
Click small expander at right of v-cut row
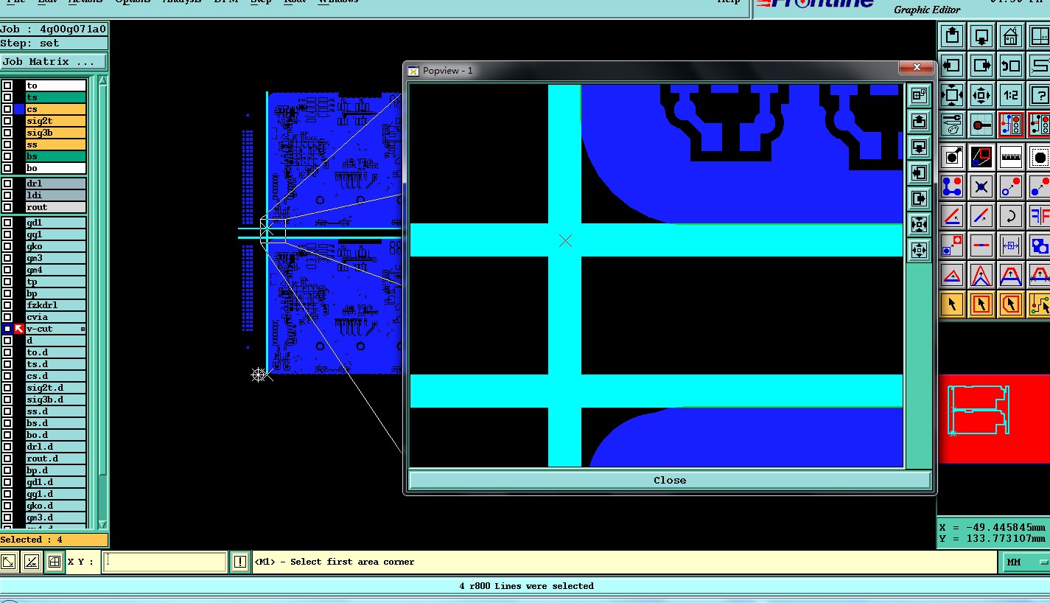(83, 329)
